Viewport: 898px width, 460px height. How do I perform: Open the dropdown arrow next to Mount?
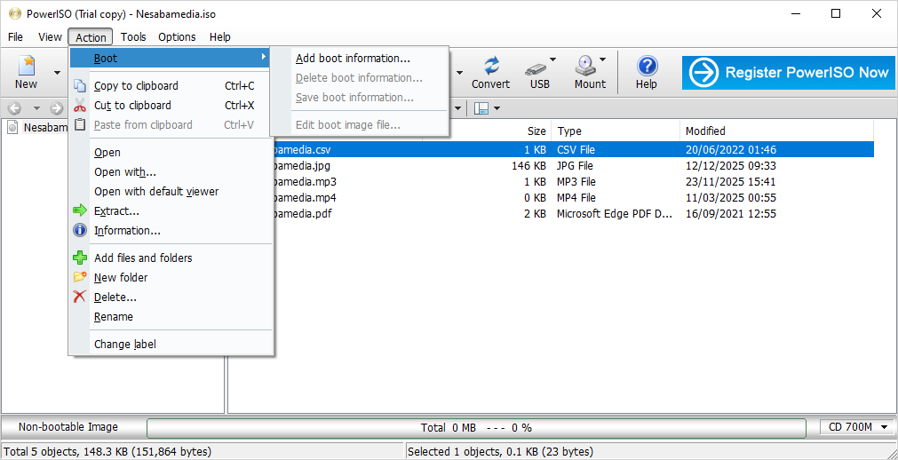coord(603,60)
